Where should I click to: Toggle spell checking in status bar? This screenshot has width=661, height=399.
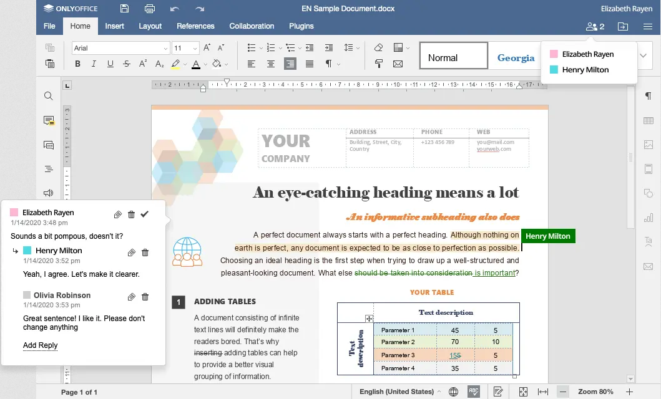pyautogui.click(x=474, y=392)
